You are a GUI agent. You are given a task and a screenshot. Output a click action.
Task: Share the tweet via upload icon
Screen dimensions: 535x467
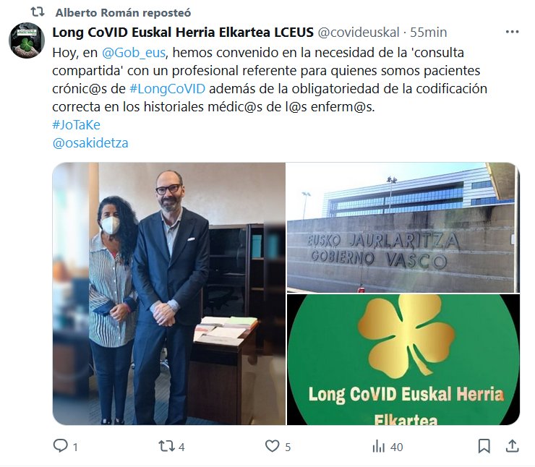click(x=512, y=446)
